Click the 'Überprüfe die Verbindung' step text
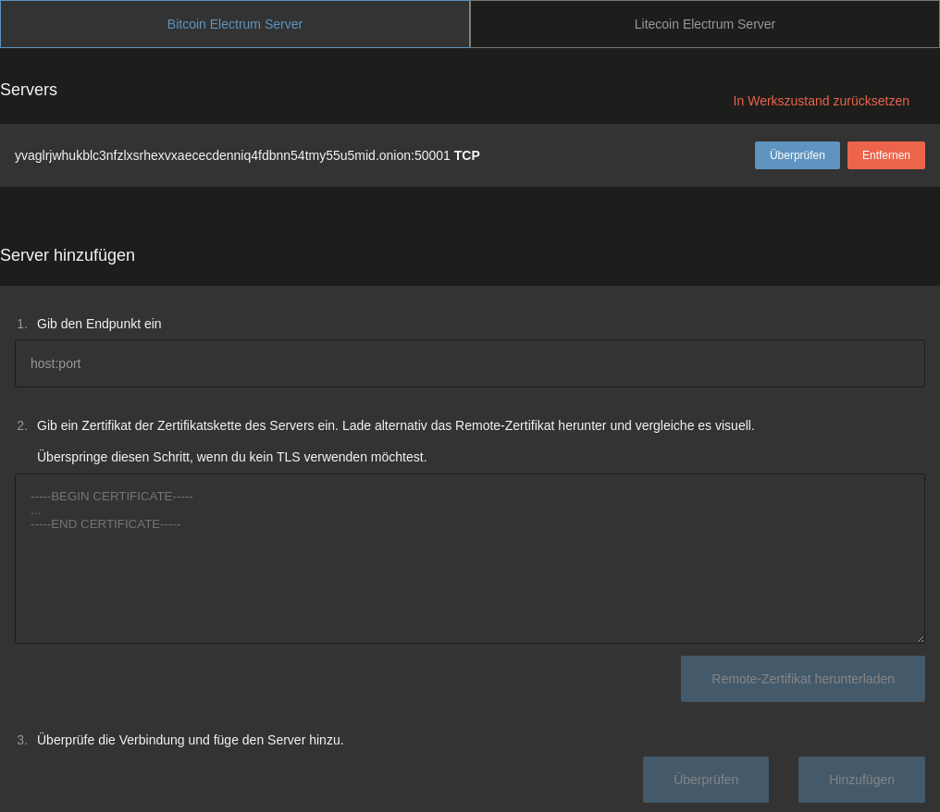Viewport: 940px width, 812px height. click(190, 740)
